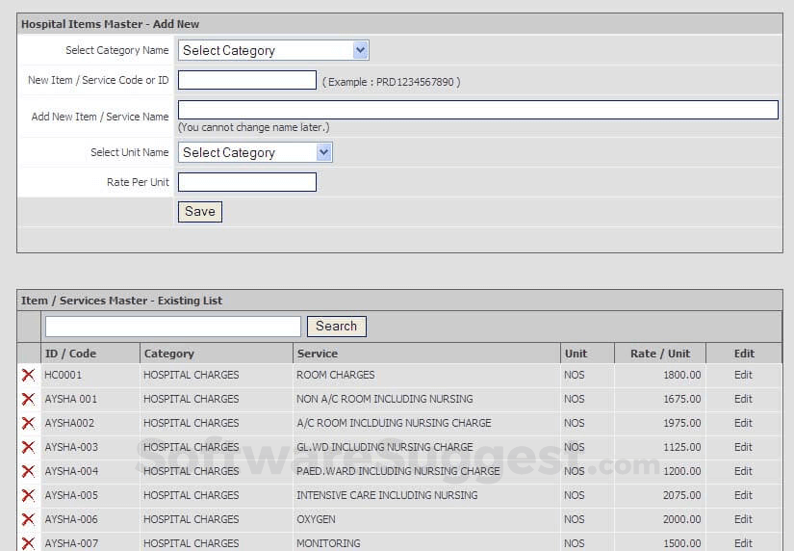Select the Rate Per Unit input box
794x551 pixels.
(247, 182)
